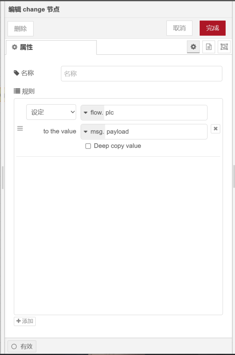235x355 pixels.
Task: Open the 设定 action dropdown
Action: (x=51, y=112)
